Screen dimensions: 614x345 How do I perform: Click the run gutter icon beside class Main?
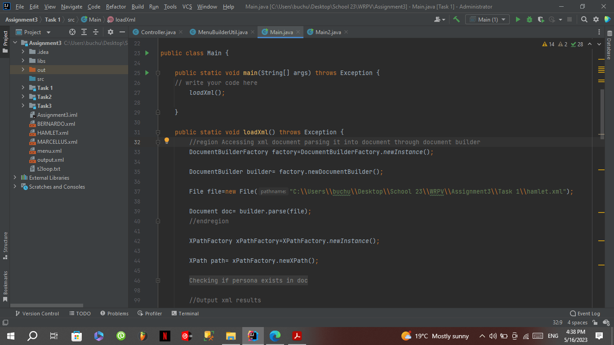(x=147, y=53)
